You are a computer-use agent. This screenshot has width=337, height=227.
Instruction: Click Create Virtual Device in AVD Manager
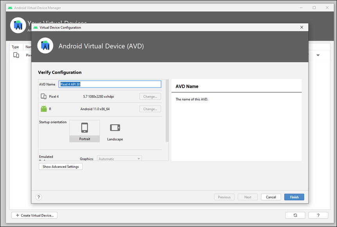(34, 215)
